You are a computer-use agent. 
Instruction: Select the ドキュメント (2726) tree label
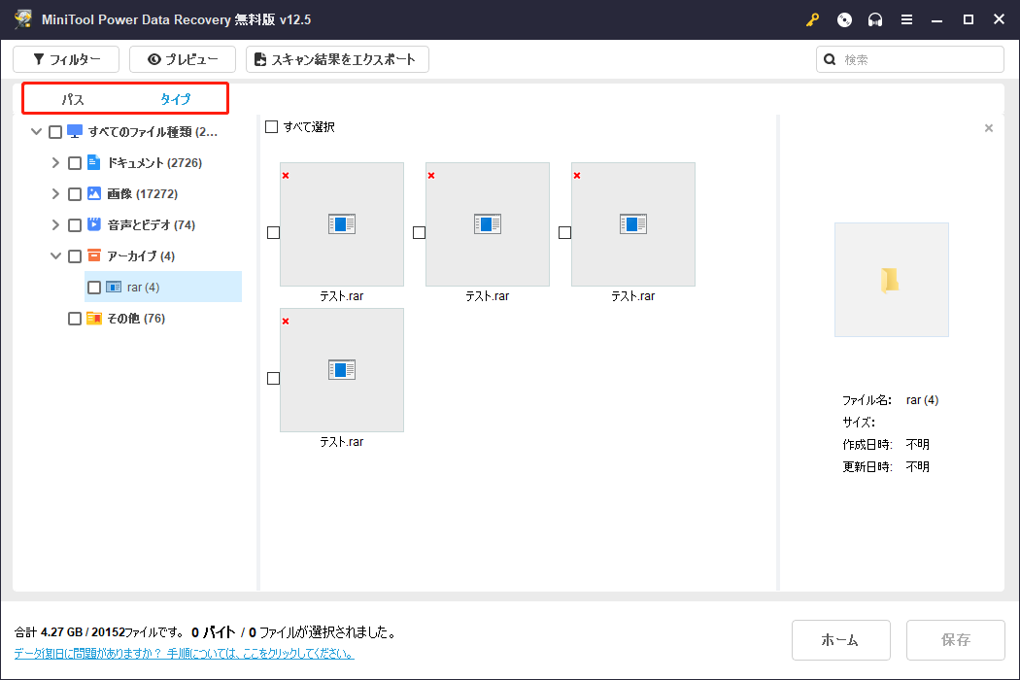coord(154,162)
